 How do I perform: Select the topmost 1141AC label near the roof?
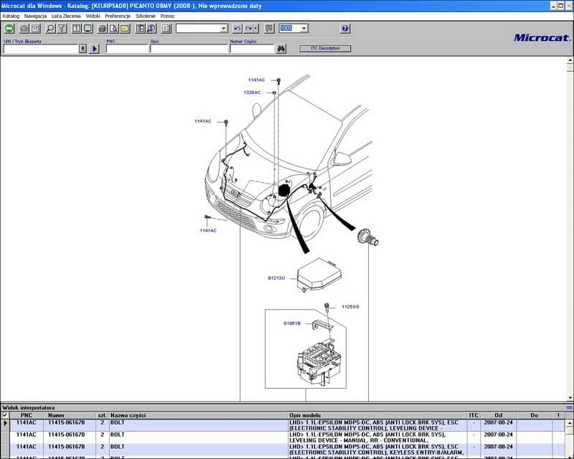tap(257, 80)
